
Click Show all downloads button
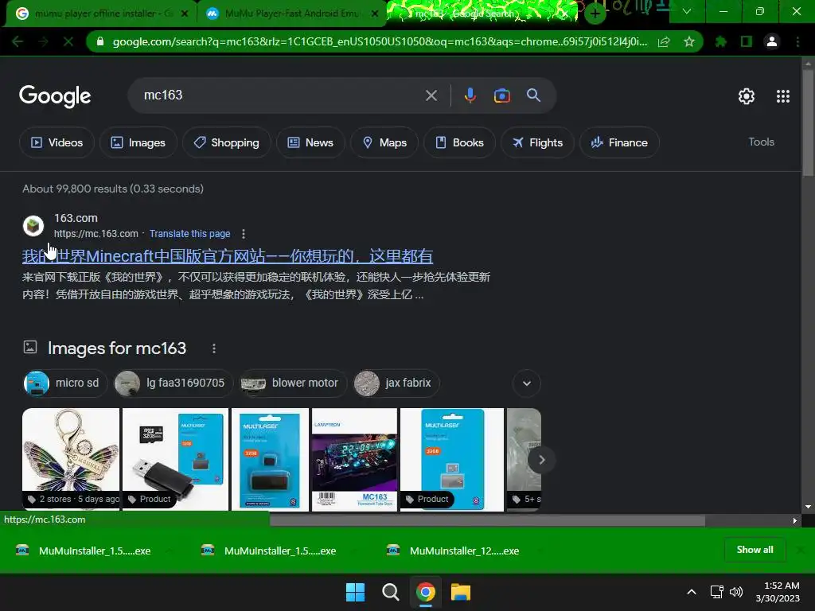(x=755, y=550)
